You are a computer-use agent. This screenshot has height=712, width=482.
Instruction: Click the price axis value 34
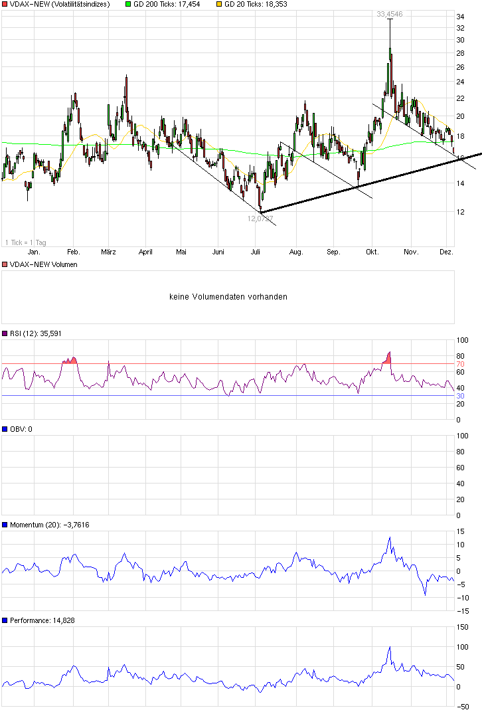(460, 17)
